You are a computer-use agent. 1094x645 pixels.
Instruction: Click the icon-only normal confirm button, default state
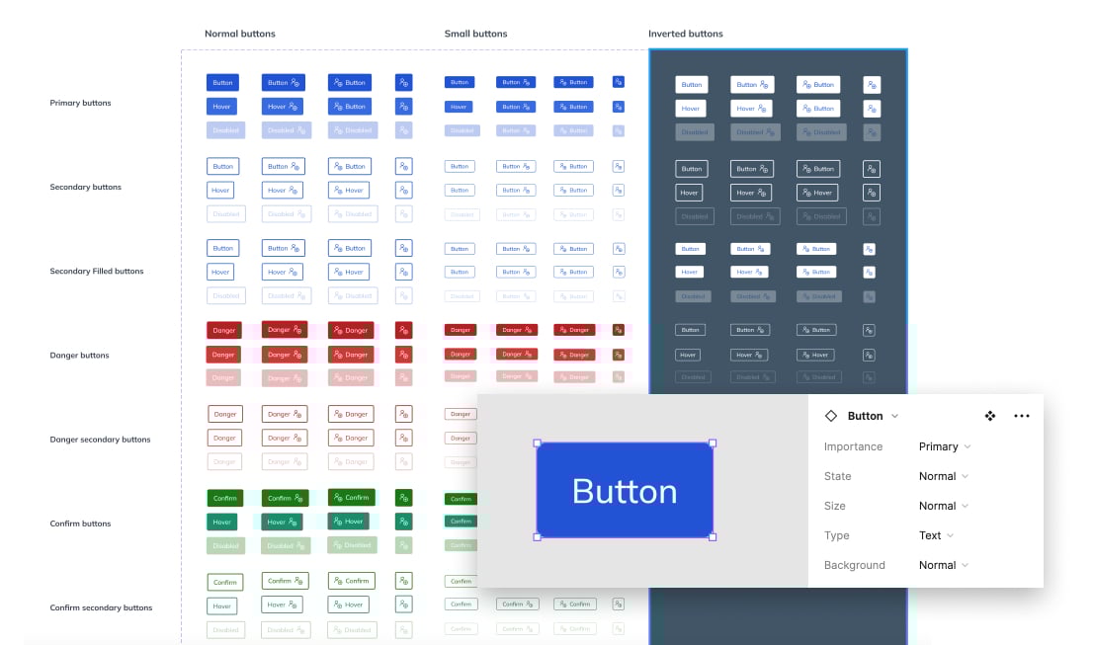point(403,497)
